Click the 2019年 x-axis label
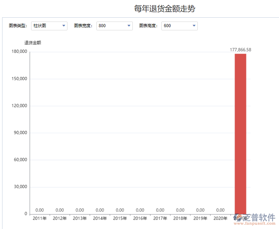279x229 pixels. pos(200,218)
